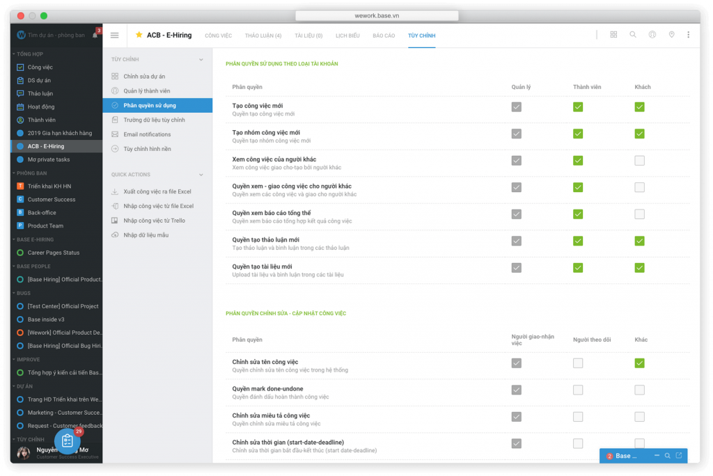Open the THẢO LUẬN (4) tab
713x476 pixels.
tap(263, 35)
